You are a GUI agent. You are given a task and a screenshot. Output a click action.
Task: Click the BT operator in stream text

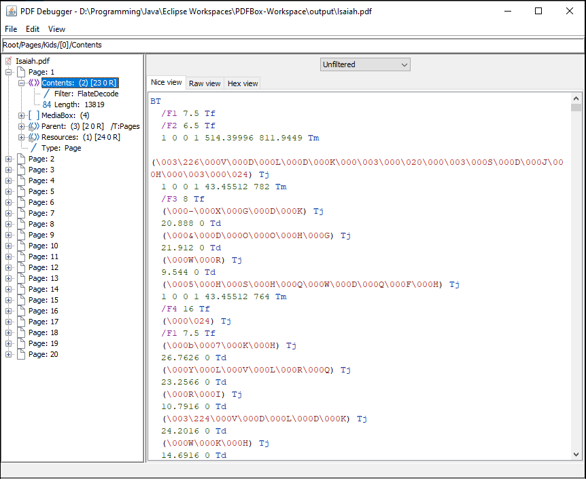[156, 101]
